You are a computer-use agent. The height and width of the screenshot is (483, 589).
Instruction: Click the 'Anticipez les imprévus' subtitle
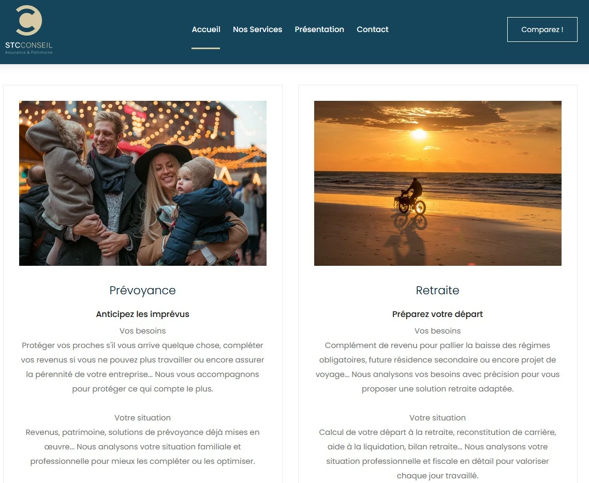[x=143, y=314]
